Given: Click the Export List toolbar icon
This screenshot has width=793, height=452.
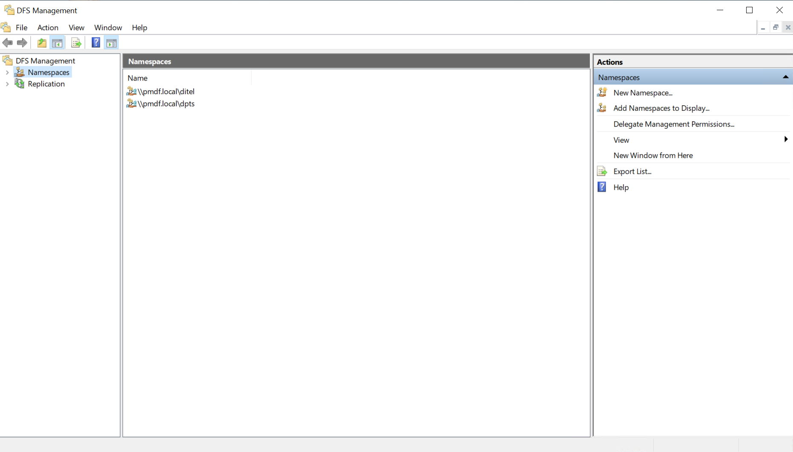Looking at the screenshot, I should 76,43.
